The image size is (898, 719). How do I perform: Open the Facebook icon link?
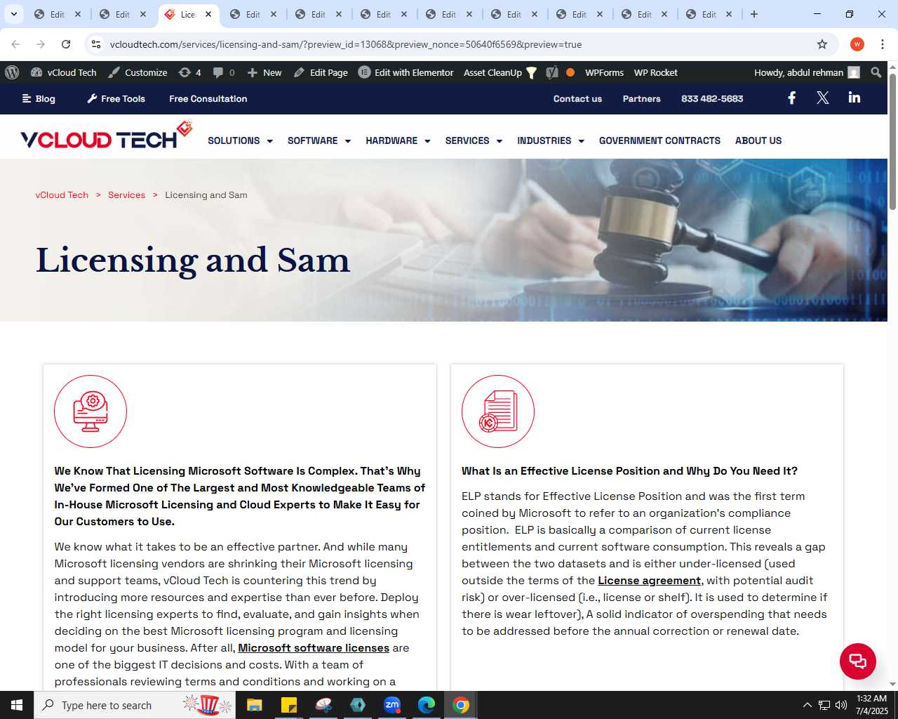point(791,98)
